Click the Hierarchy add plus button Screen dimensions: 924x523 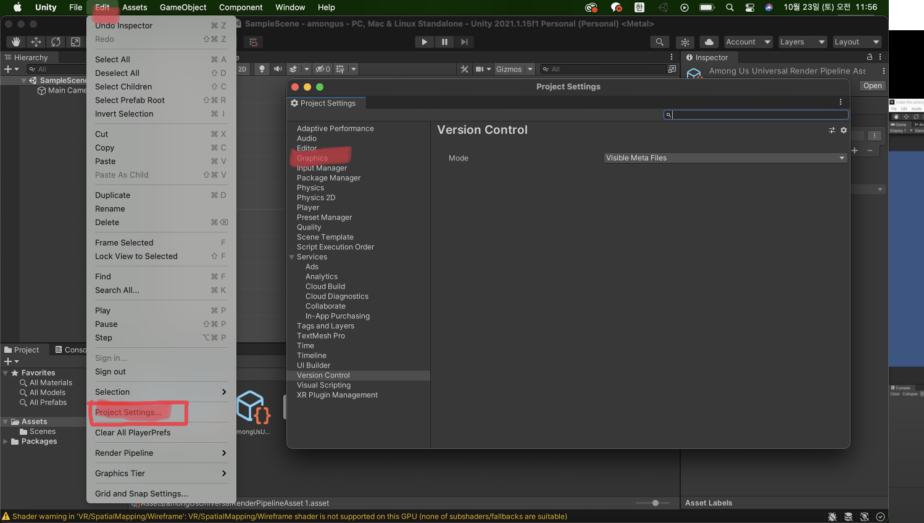pyautogui.click(x=11, y=69)
